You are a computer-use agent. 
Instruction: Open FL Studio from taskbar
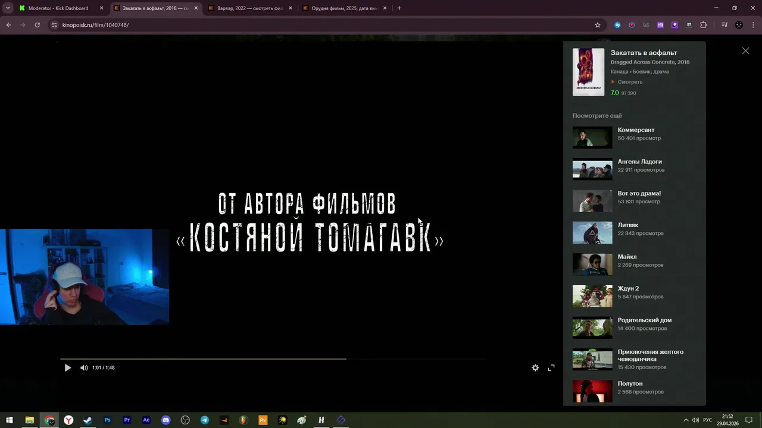[243, 420]
